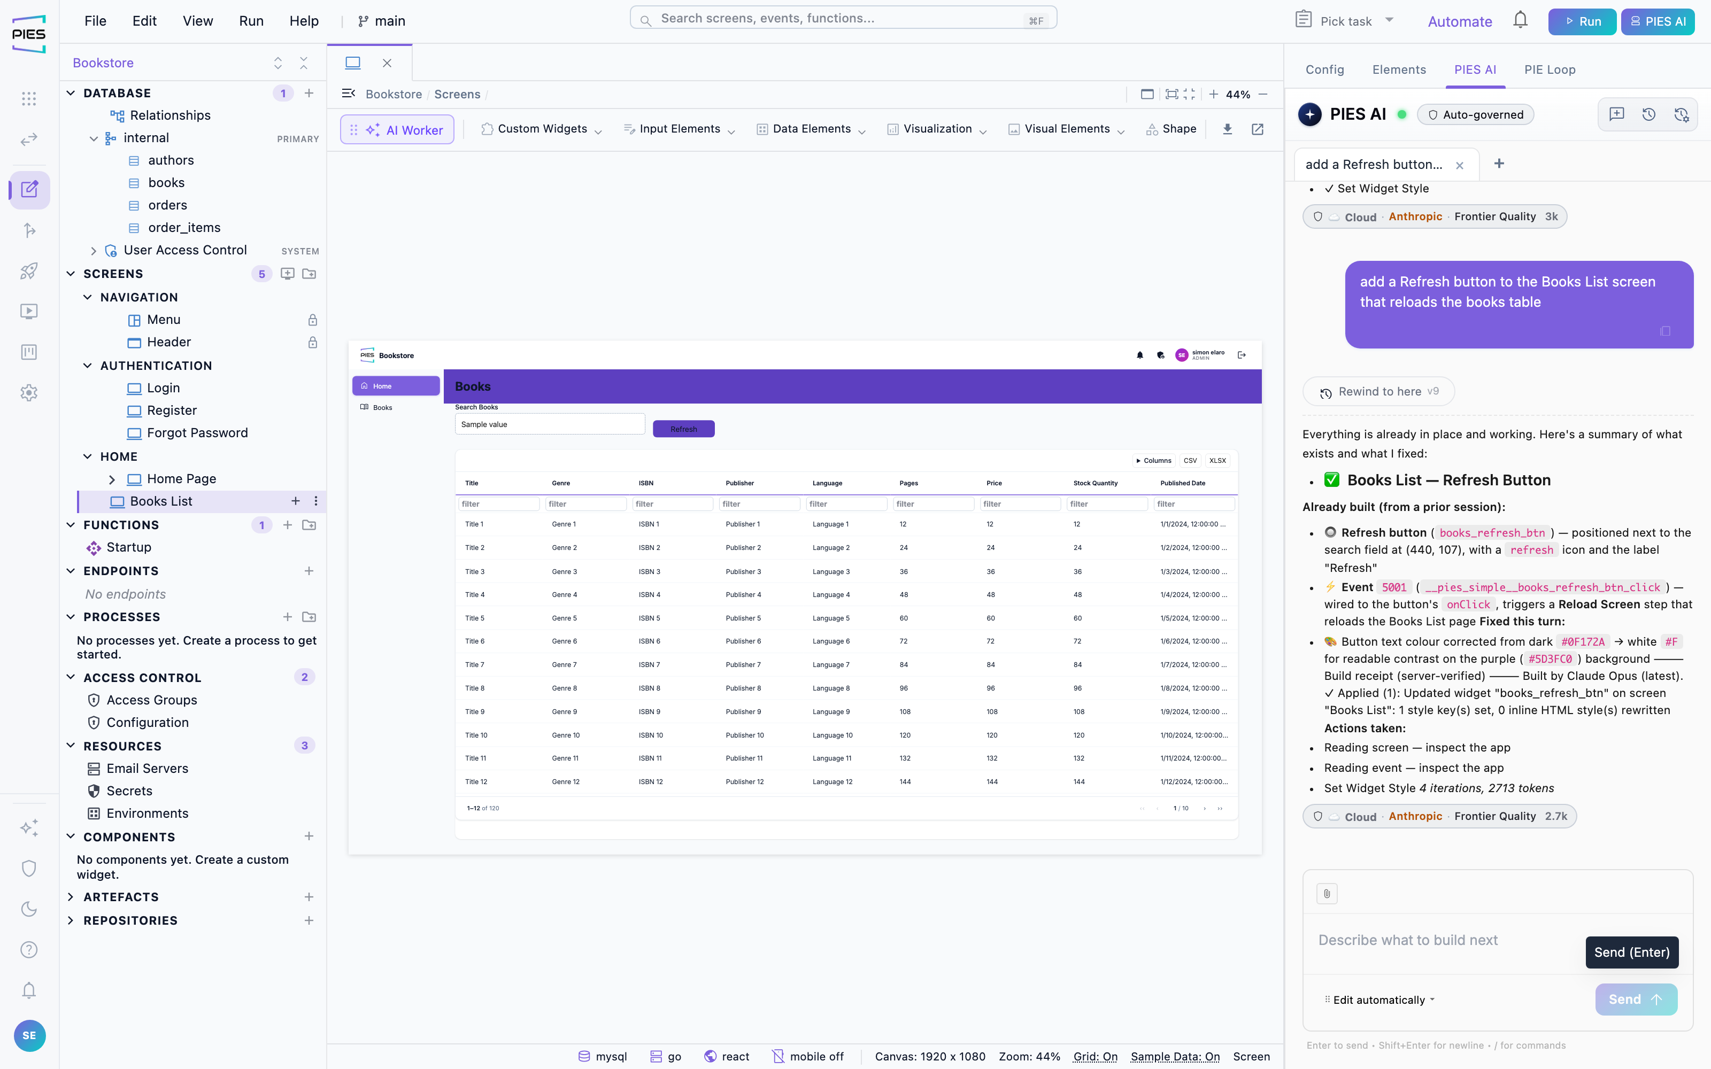This screenshot has height=1069, width=1711.
Task: Open the play preview icon in sidebar
Action: (29, 311)
